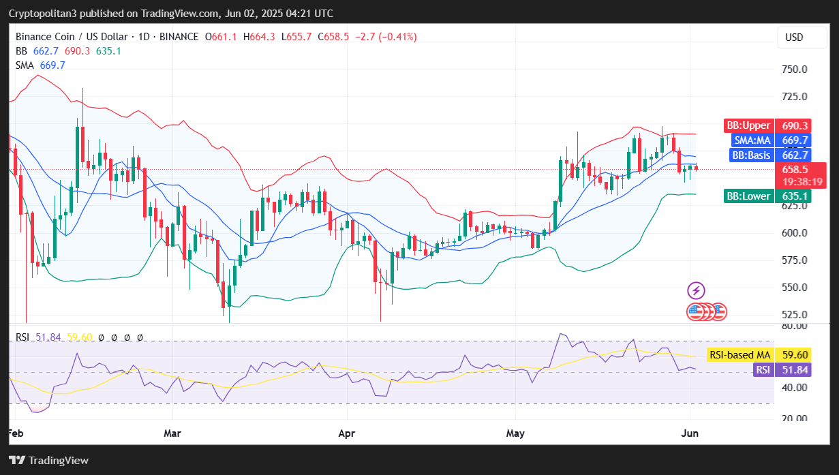Click the BB:Basis 662.7 price label
The width and height of the screenshot is (839, 475).
point(769,155)
